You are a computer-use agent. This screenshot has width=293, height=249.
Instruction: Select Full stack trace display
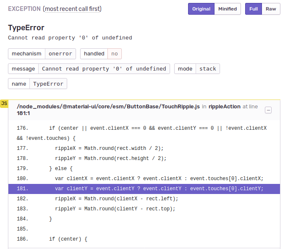click(x=254, y=9)
